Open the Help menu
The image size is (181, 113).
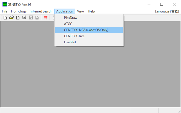[x=91, y=11]
